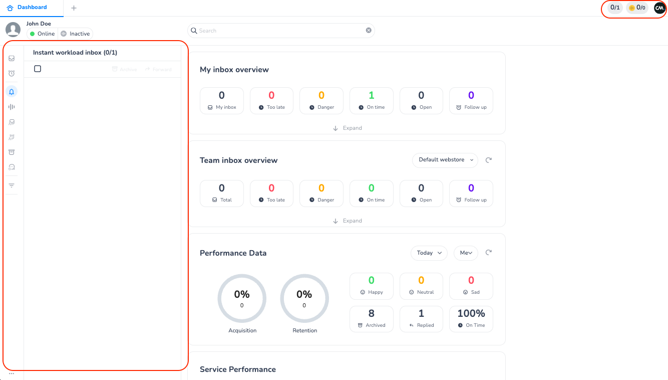
Task: Open the audio waveform sidebar icon
Action: (12, 107)
